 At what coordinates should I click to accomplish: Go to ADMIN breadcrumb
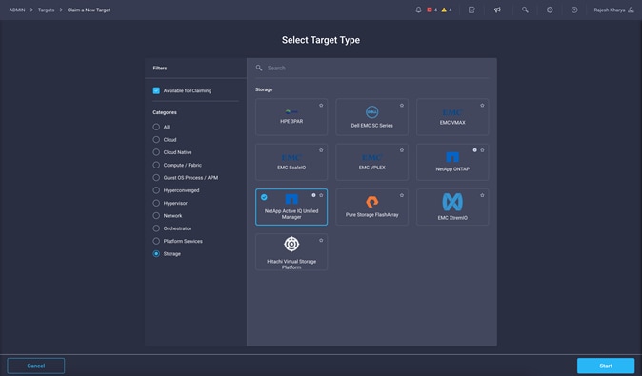17,10
